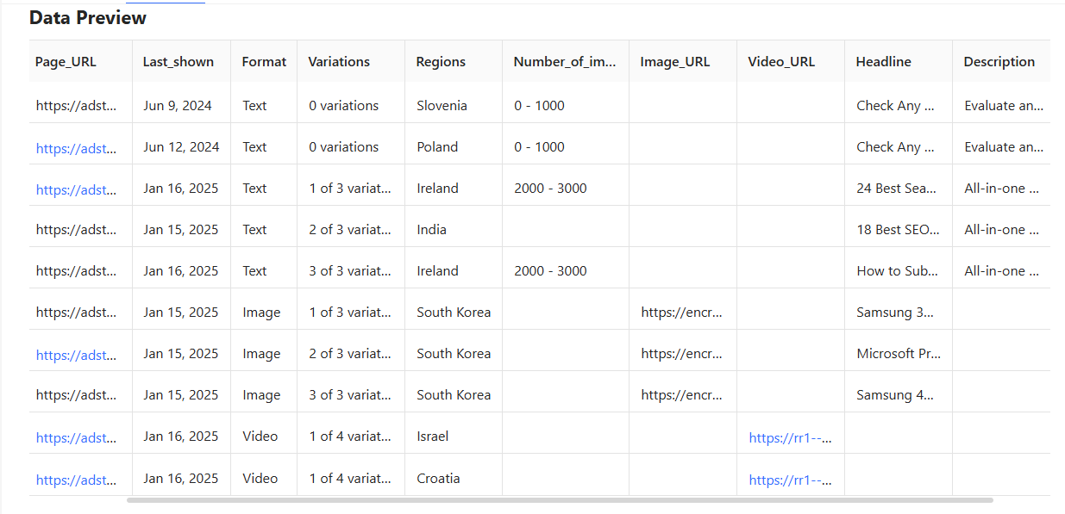Open the Video_URL link in the Croatia row
The height and width of the screenshot is (514, 1065).
tap(790, 480)
